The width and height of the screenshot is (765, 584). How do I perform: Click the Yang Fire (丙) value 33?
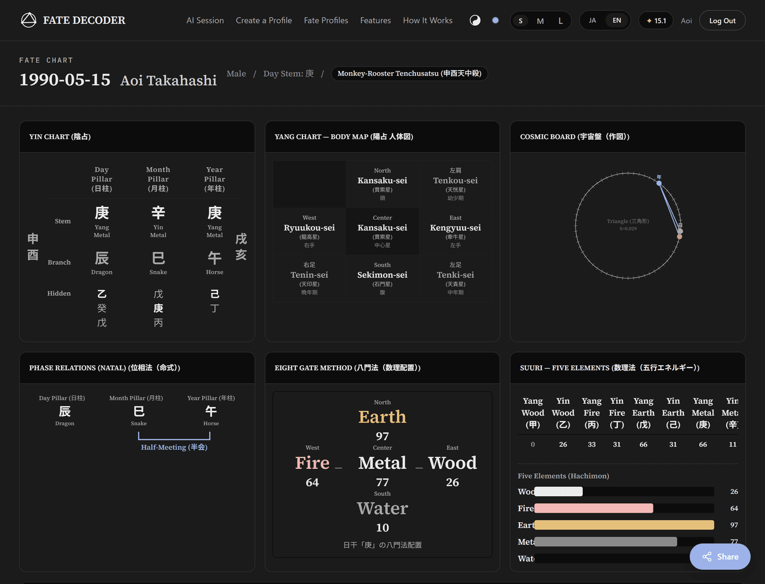(x=592, y=444)
